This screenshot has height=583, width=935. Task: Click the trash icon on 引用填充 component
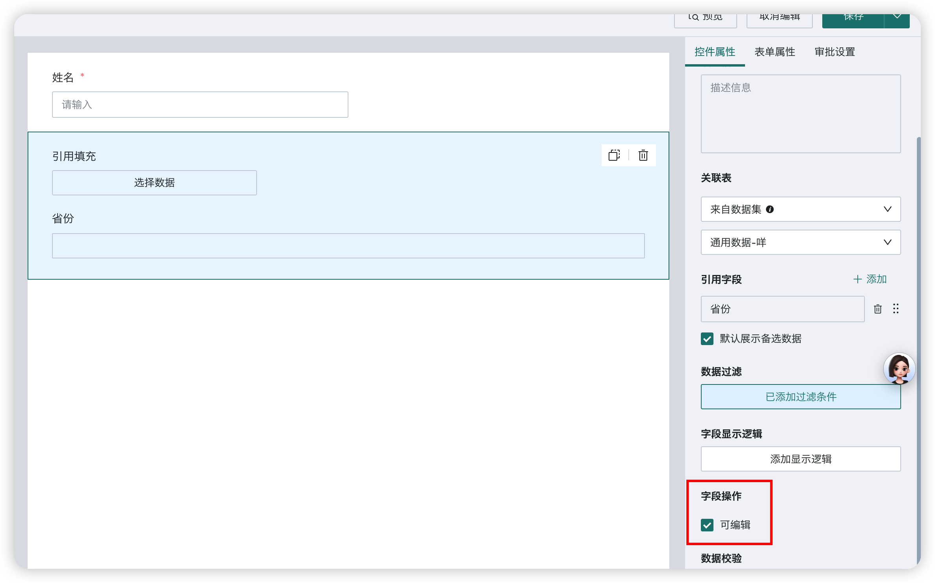click(x=643, y=156)
